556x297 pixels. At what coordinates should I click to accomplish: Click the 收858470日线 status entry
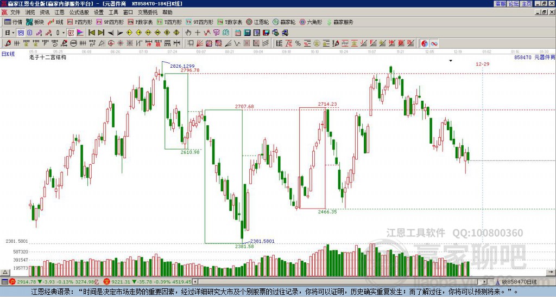[519, 282]
